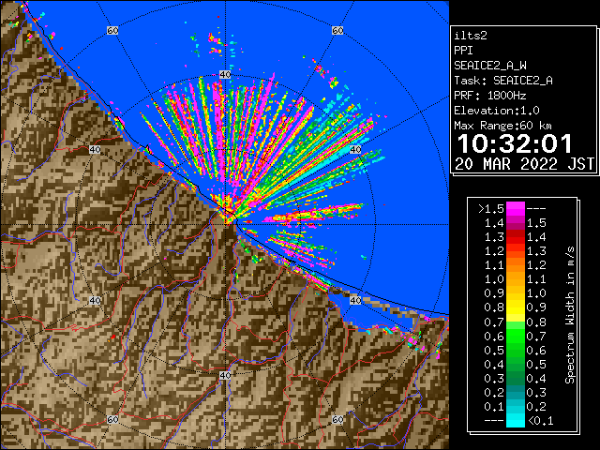
Task: Click the 40 km label north of radar
Action: click(225, 75)
